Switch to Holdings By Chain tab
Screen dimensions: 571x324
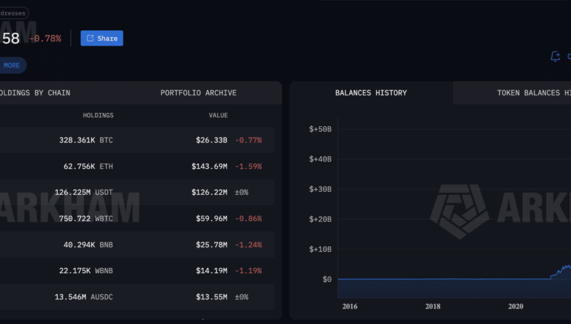click(35, 93)
